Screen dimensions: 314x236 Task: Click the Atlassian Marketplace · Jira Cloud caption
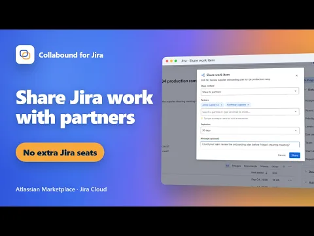point(61,189)
